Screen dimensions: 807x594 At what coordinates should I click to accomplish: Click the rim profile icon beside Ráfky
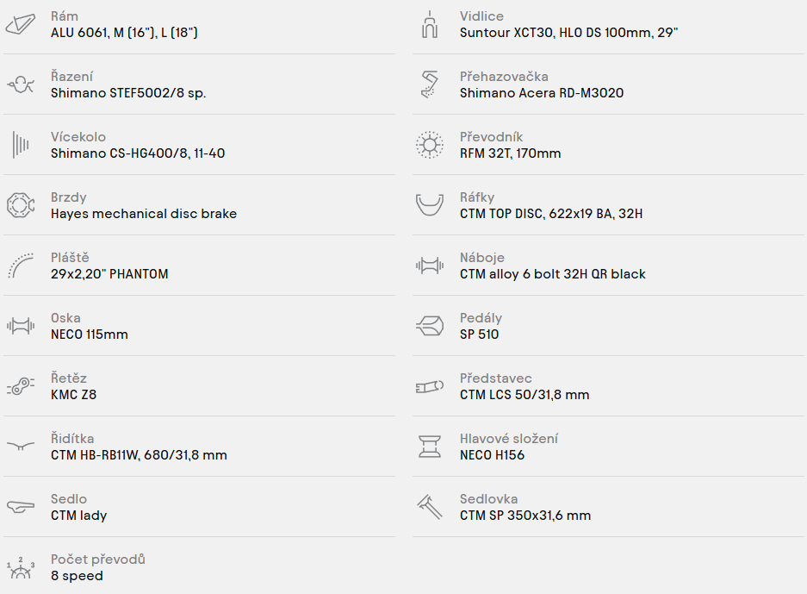pyautogui.click(x=430, y=205)
